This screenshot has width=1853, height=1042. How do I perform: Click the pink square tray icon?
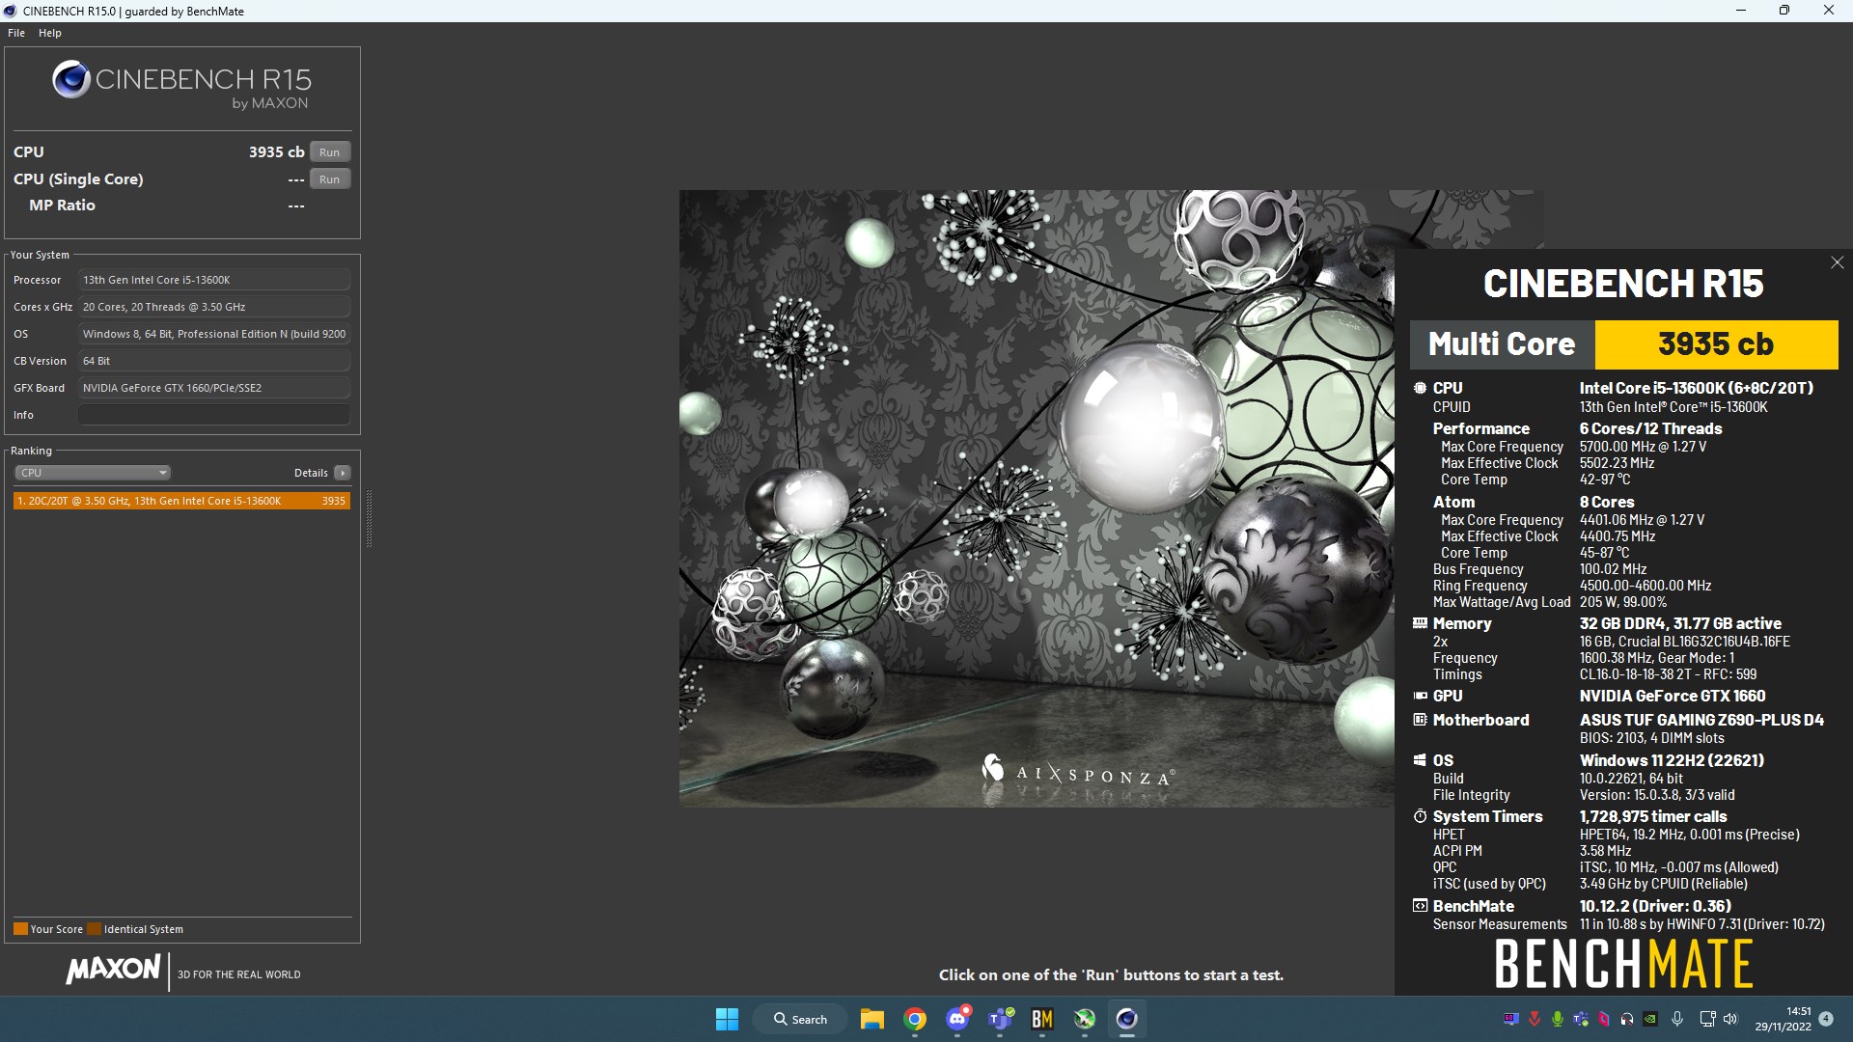[1604, 1019]
